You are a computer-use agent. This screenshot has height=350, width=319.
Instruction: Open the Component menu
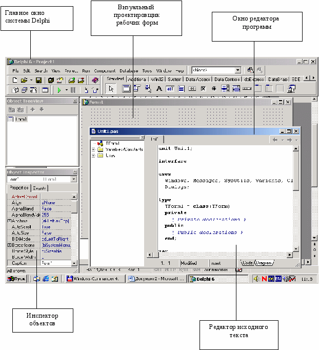(105, 71)
